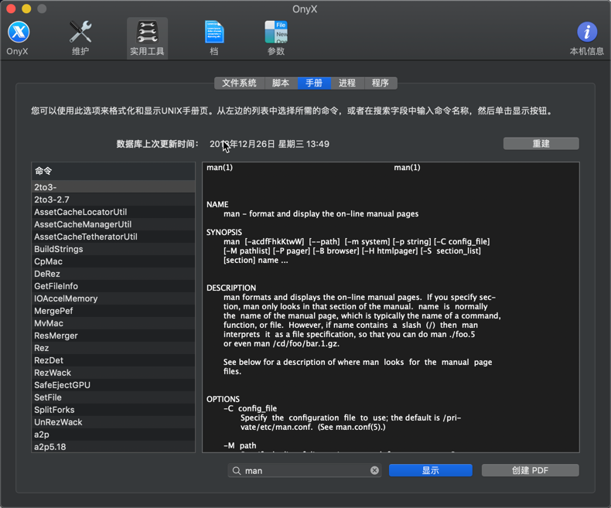Click the 重建 rebuild button

pos(541,143)
